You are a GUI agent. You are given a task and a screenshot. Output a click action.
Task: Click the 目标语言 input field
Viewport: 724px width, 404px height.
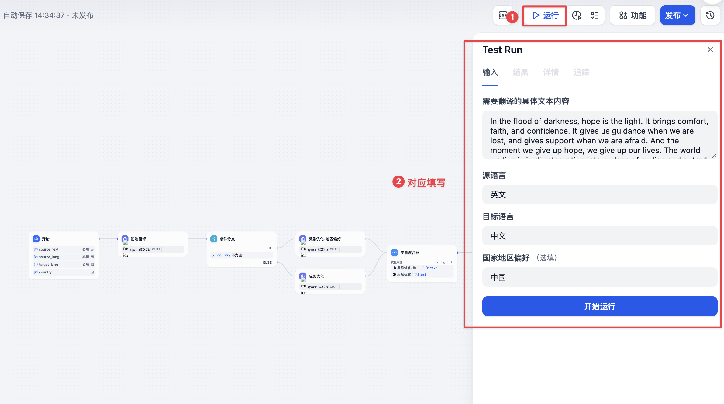[600, 236]
